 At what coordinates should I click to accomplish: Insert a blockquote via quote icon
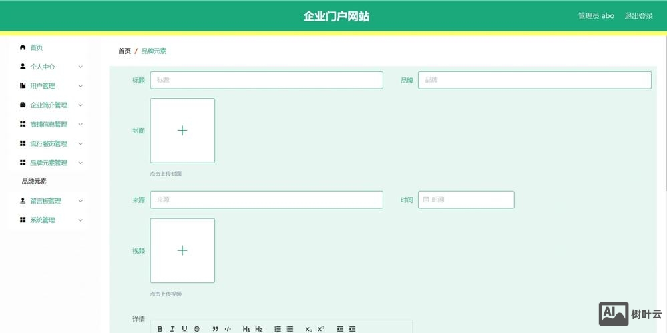[215, 329]
